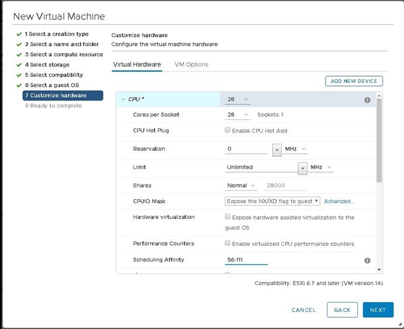Open the CPUID Mask NX/XD flag dropdown
This screenshot has width=404, height=329.
pos(272,201)
